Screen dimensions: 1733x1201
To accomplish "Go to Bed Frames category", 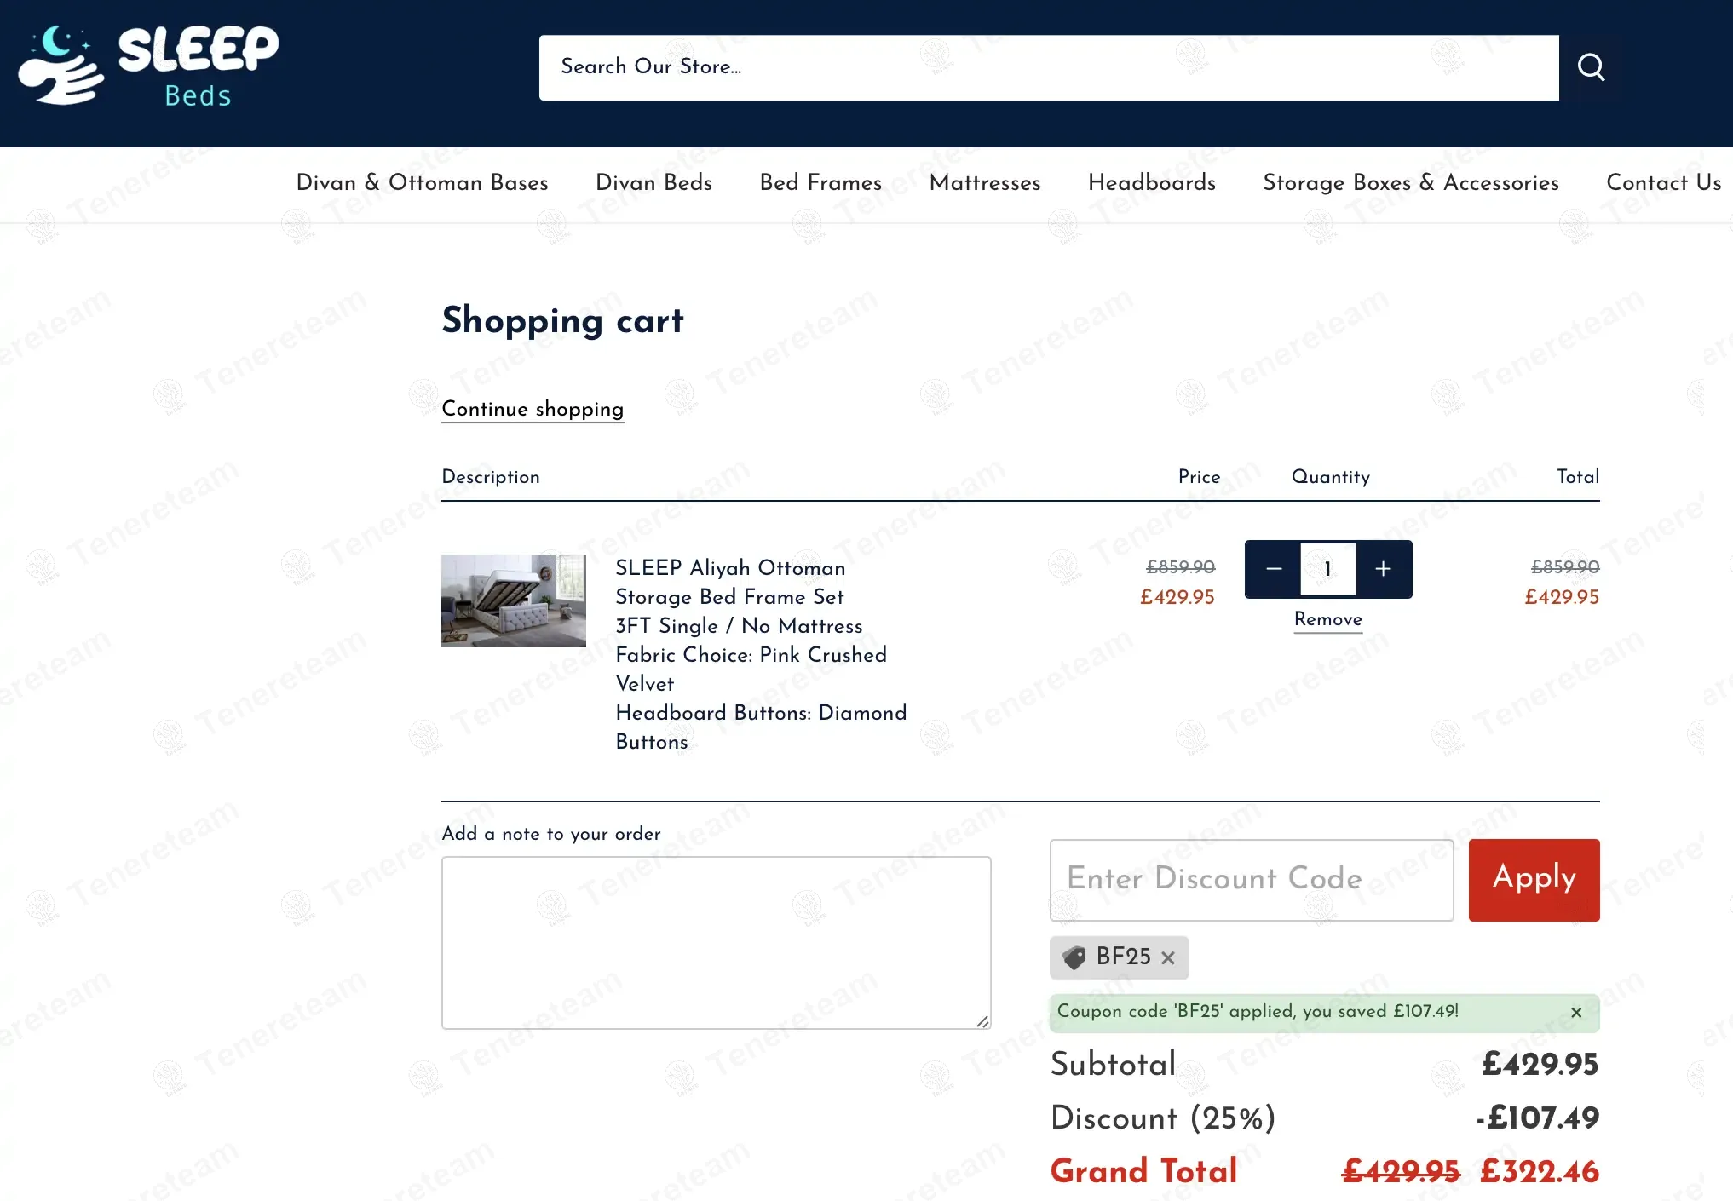I will coord(820,182).
